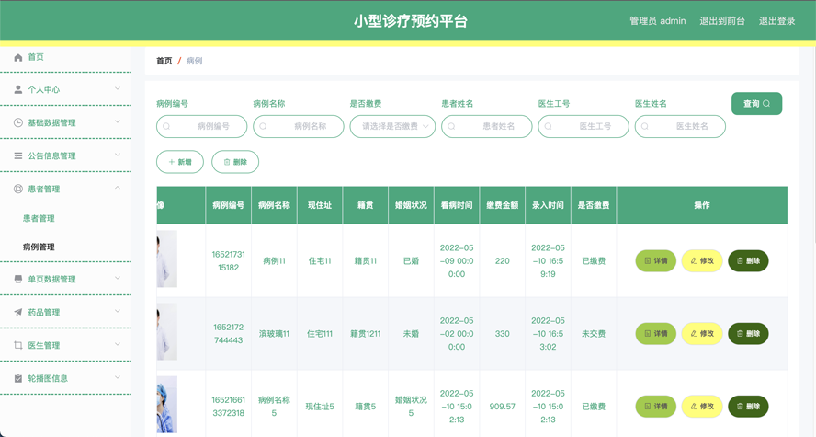The width and height of the screenshot is (816, 437).
Task: Click the 是否缴费 column header
Action: [x=594, y=205]
